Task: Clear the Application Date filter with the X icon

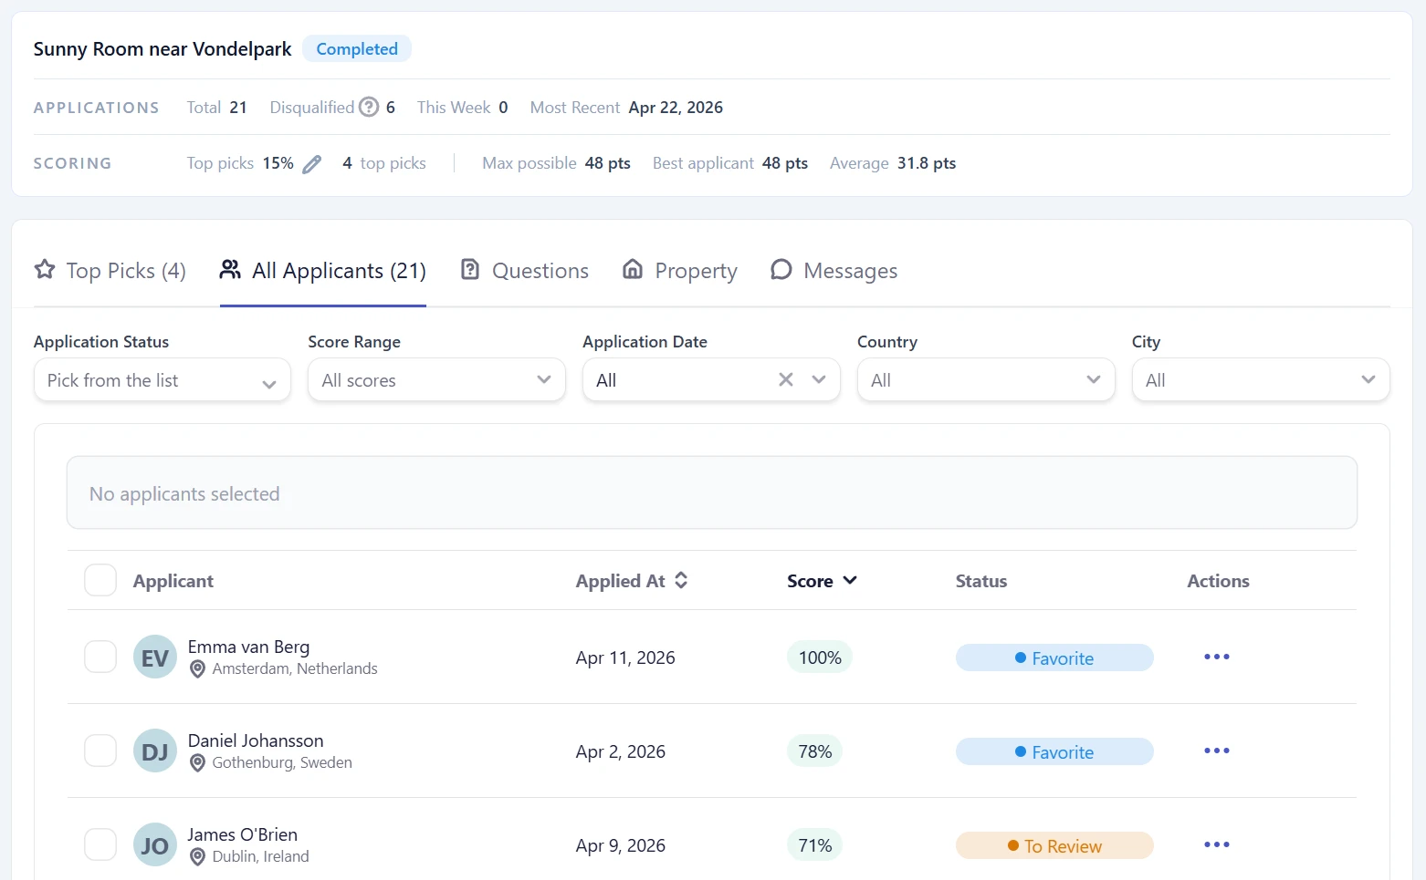Action: point(786,379)
